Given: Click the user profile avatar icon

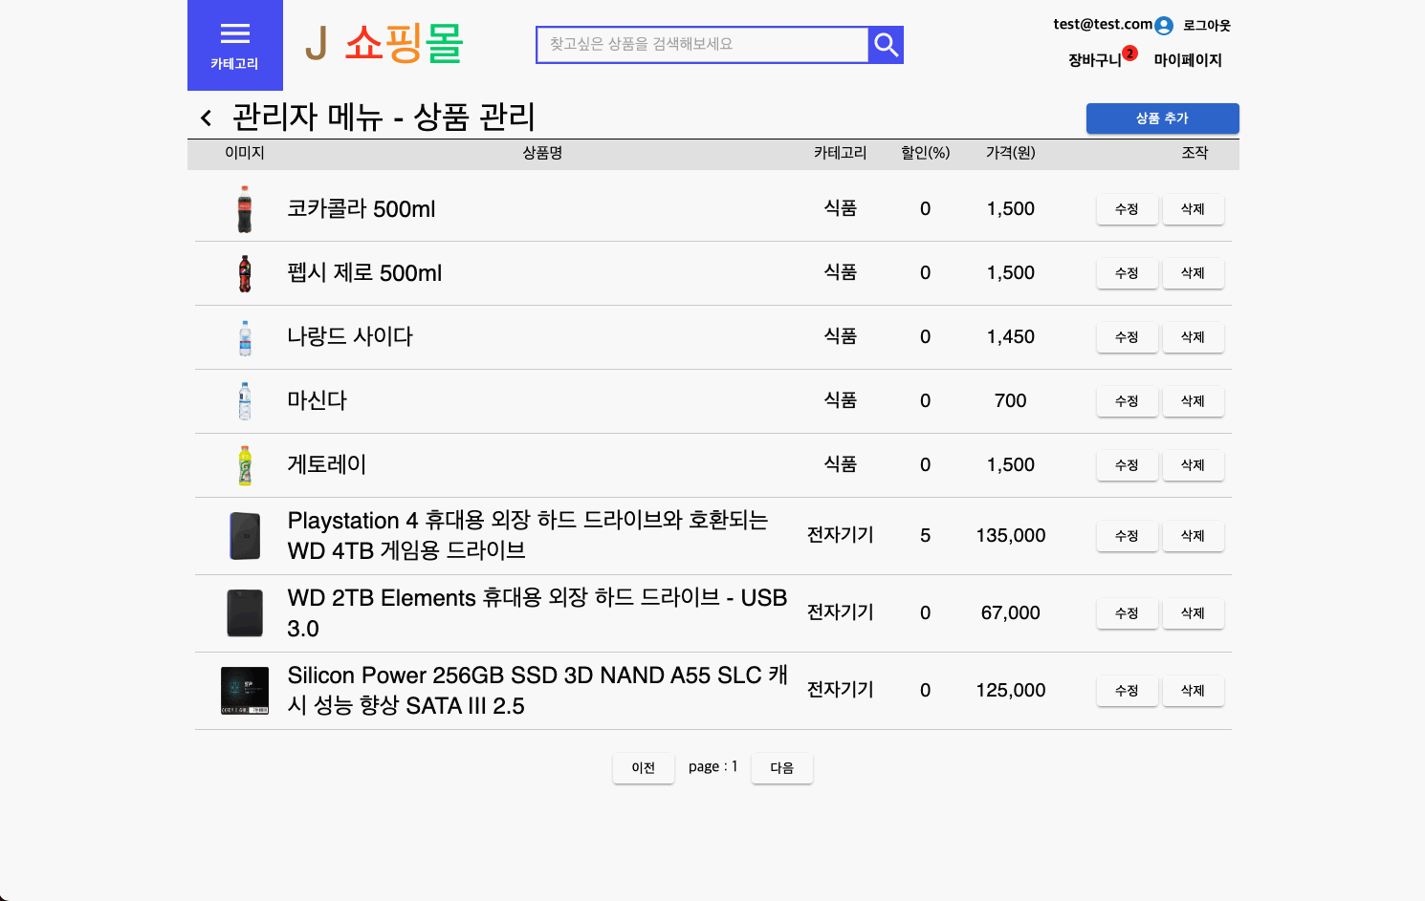Looking at the screenshot, I should point(1163,26).
